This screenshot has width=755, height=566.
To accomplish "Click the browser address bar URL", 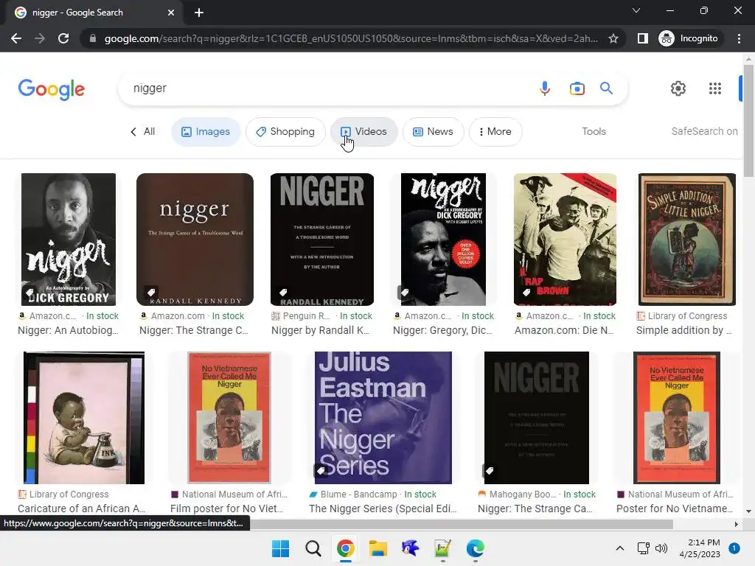I will click(351, 38).
